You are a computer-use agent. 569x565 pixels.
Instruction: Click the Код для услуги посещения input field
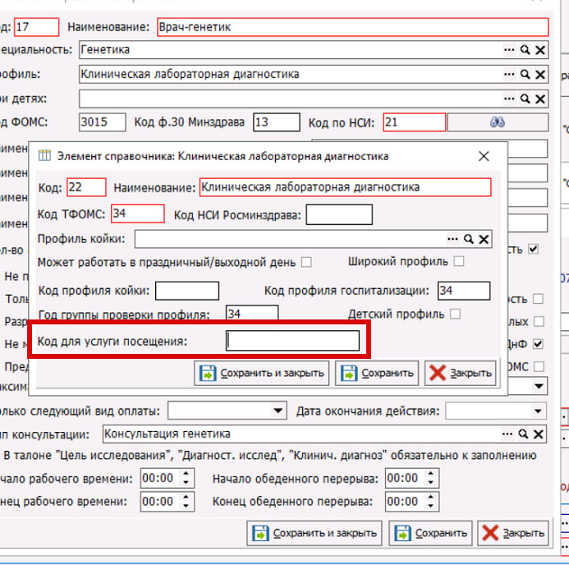[293, 341]
